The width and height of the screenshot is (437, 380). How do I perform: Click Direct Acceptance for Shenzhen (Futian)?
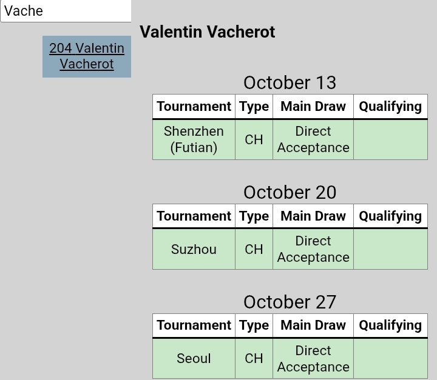[313, 139]
